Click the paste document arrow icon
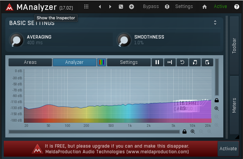 coord(207,62)
